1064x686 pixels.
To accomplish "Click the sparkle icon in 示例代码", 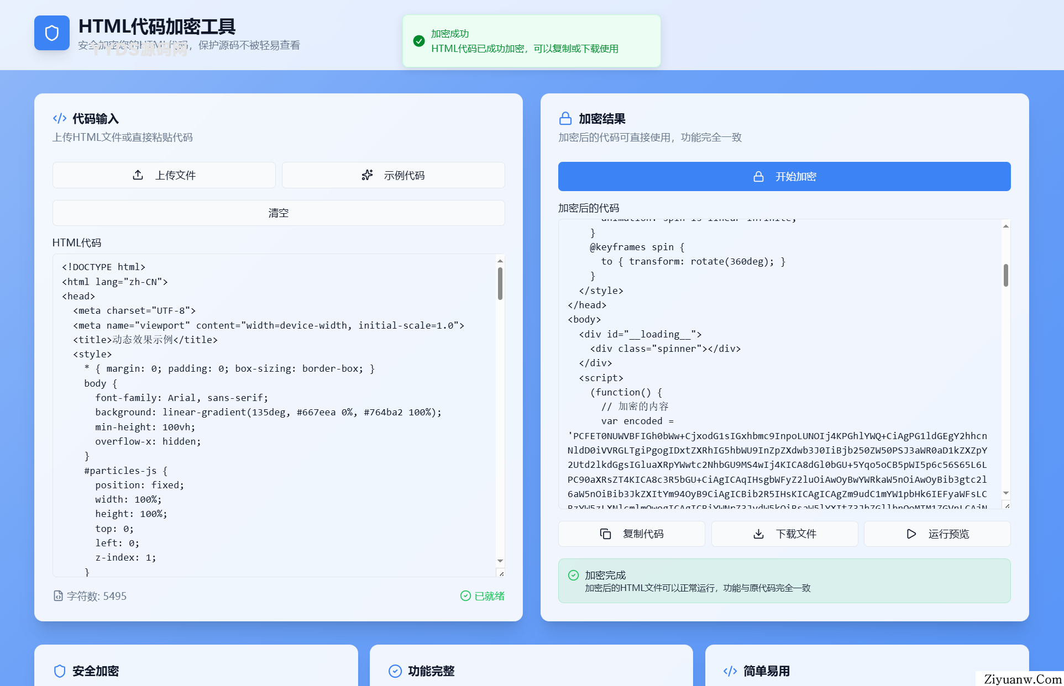I will pyautogui.click(x=368, y=175).
